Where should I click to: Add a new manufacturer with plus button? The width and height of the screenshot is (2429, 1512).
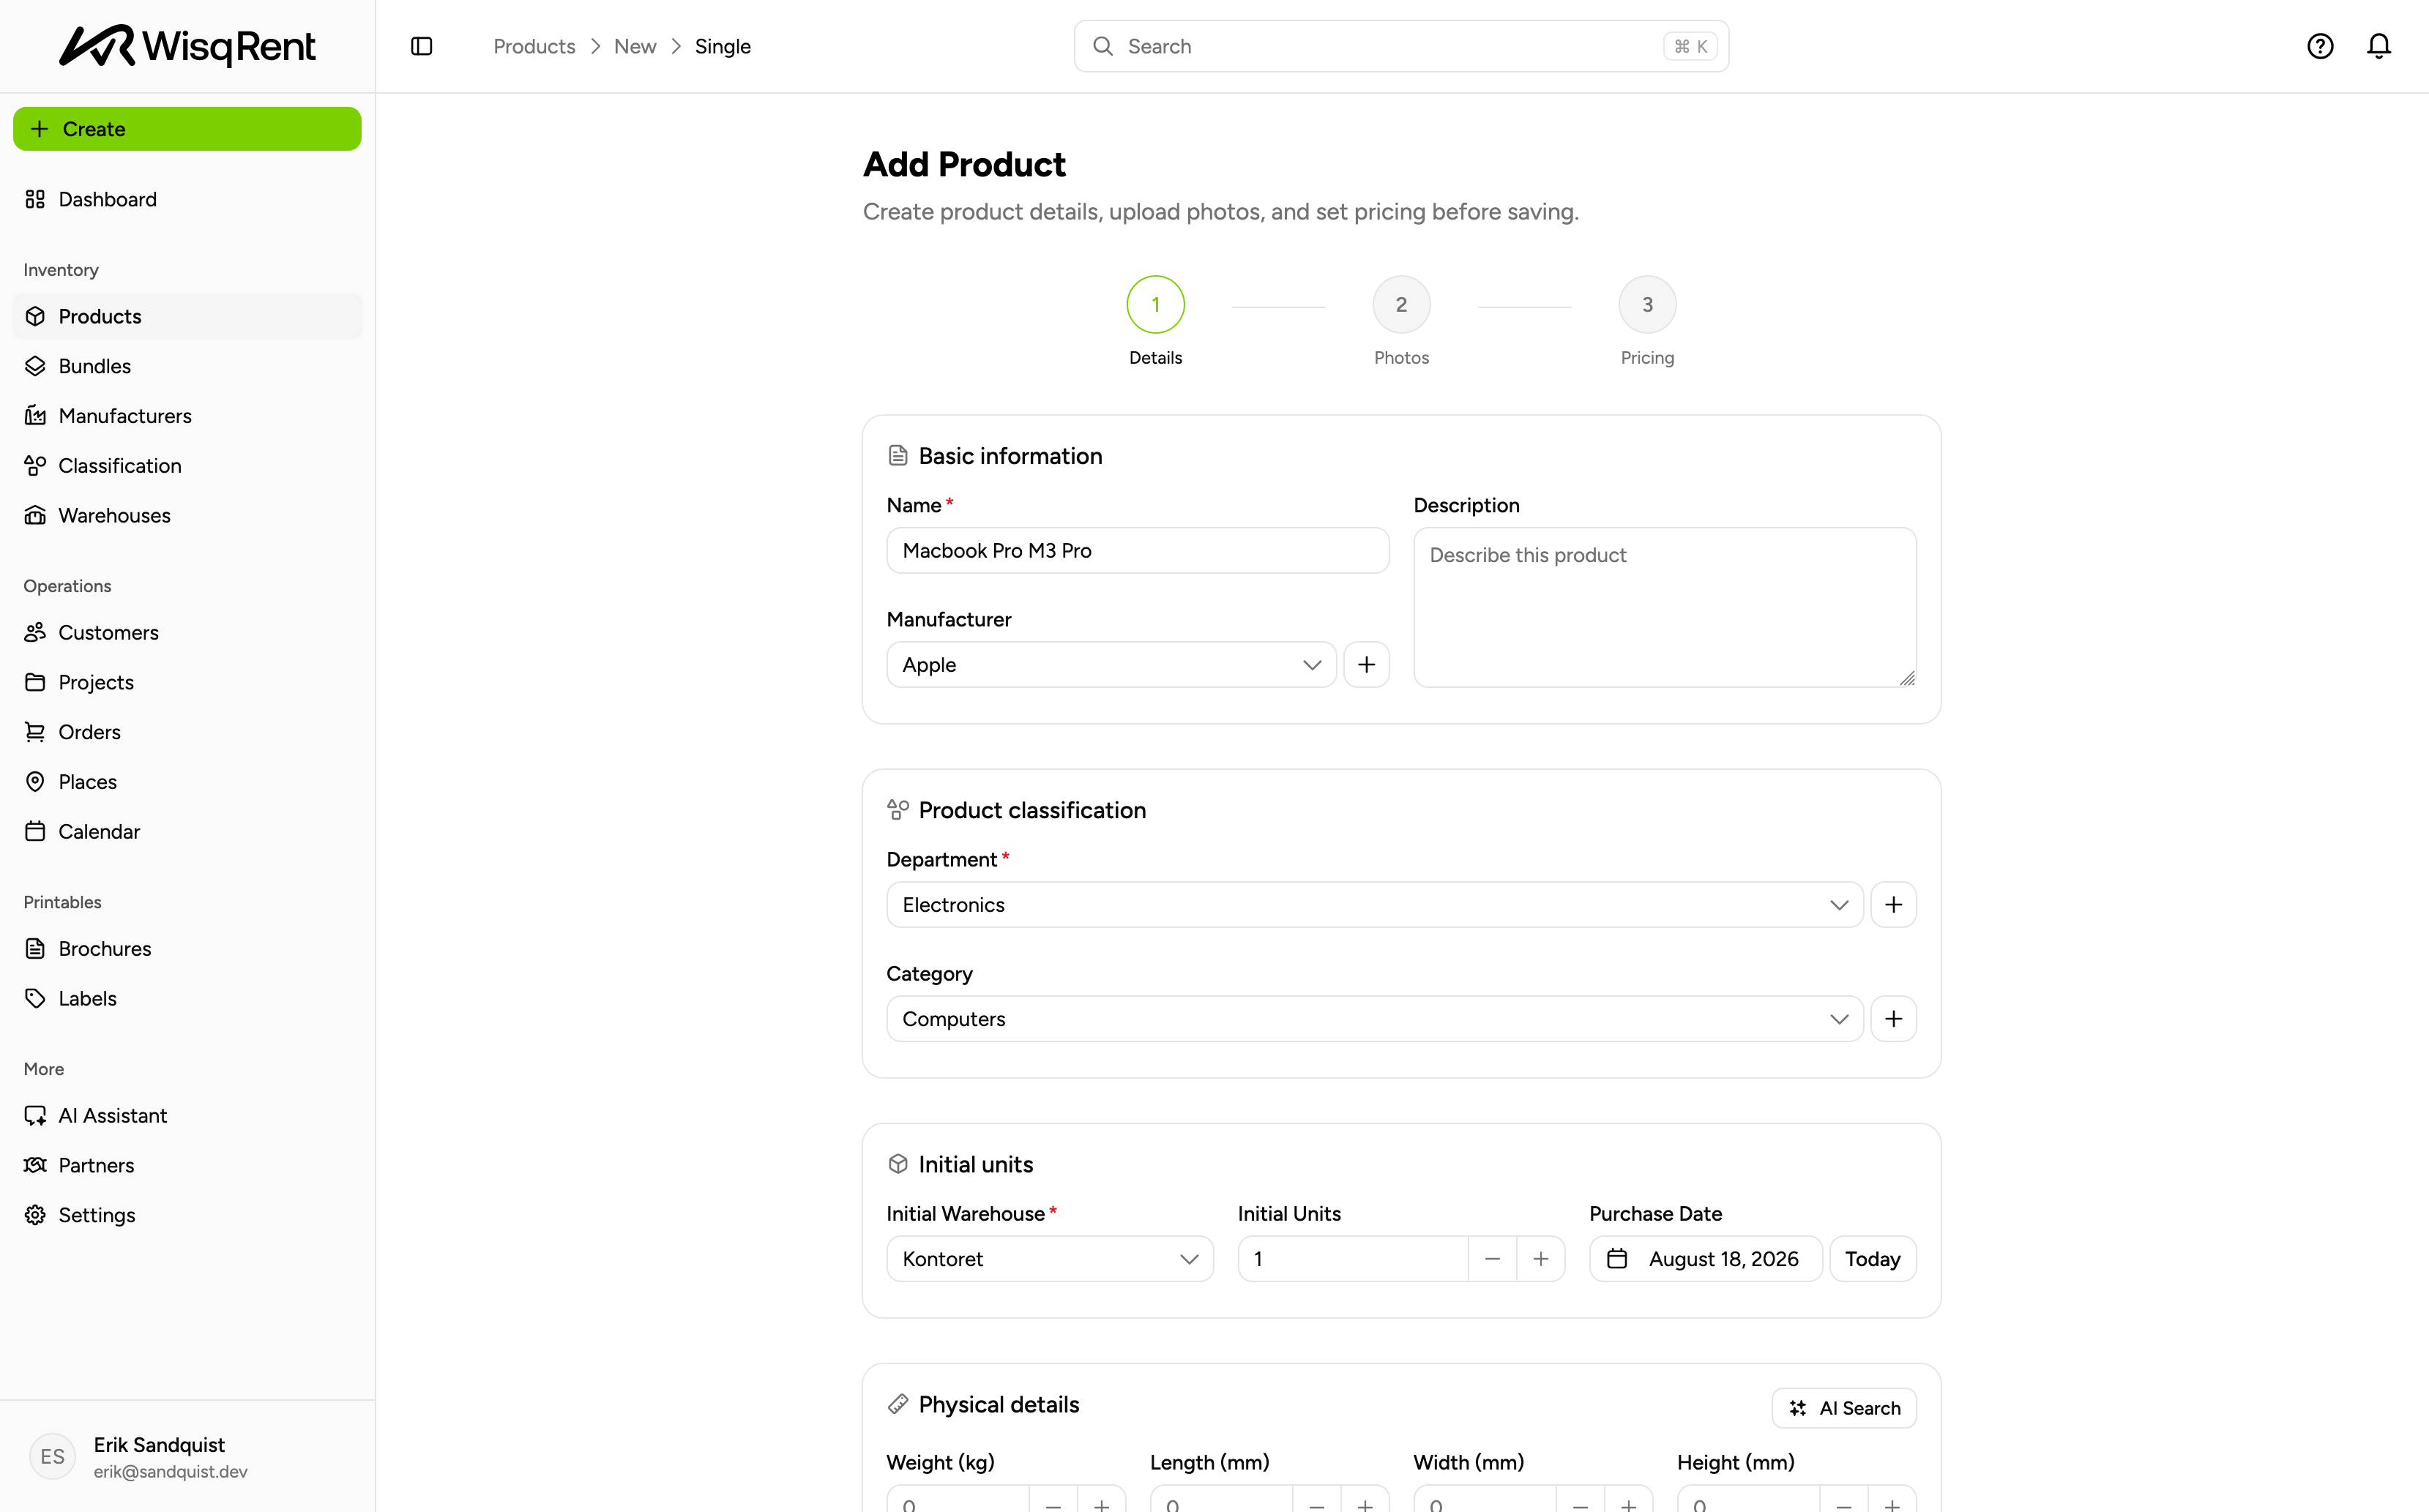[x=1366, y=665]
